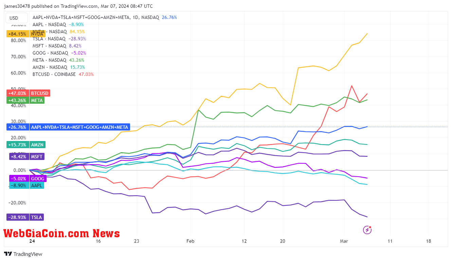Screen dimensions: 452x261
Task: Click the -20.00% y-axis label
Action: [17, 203]
